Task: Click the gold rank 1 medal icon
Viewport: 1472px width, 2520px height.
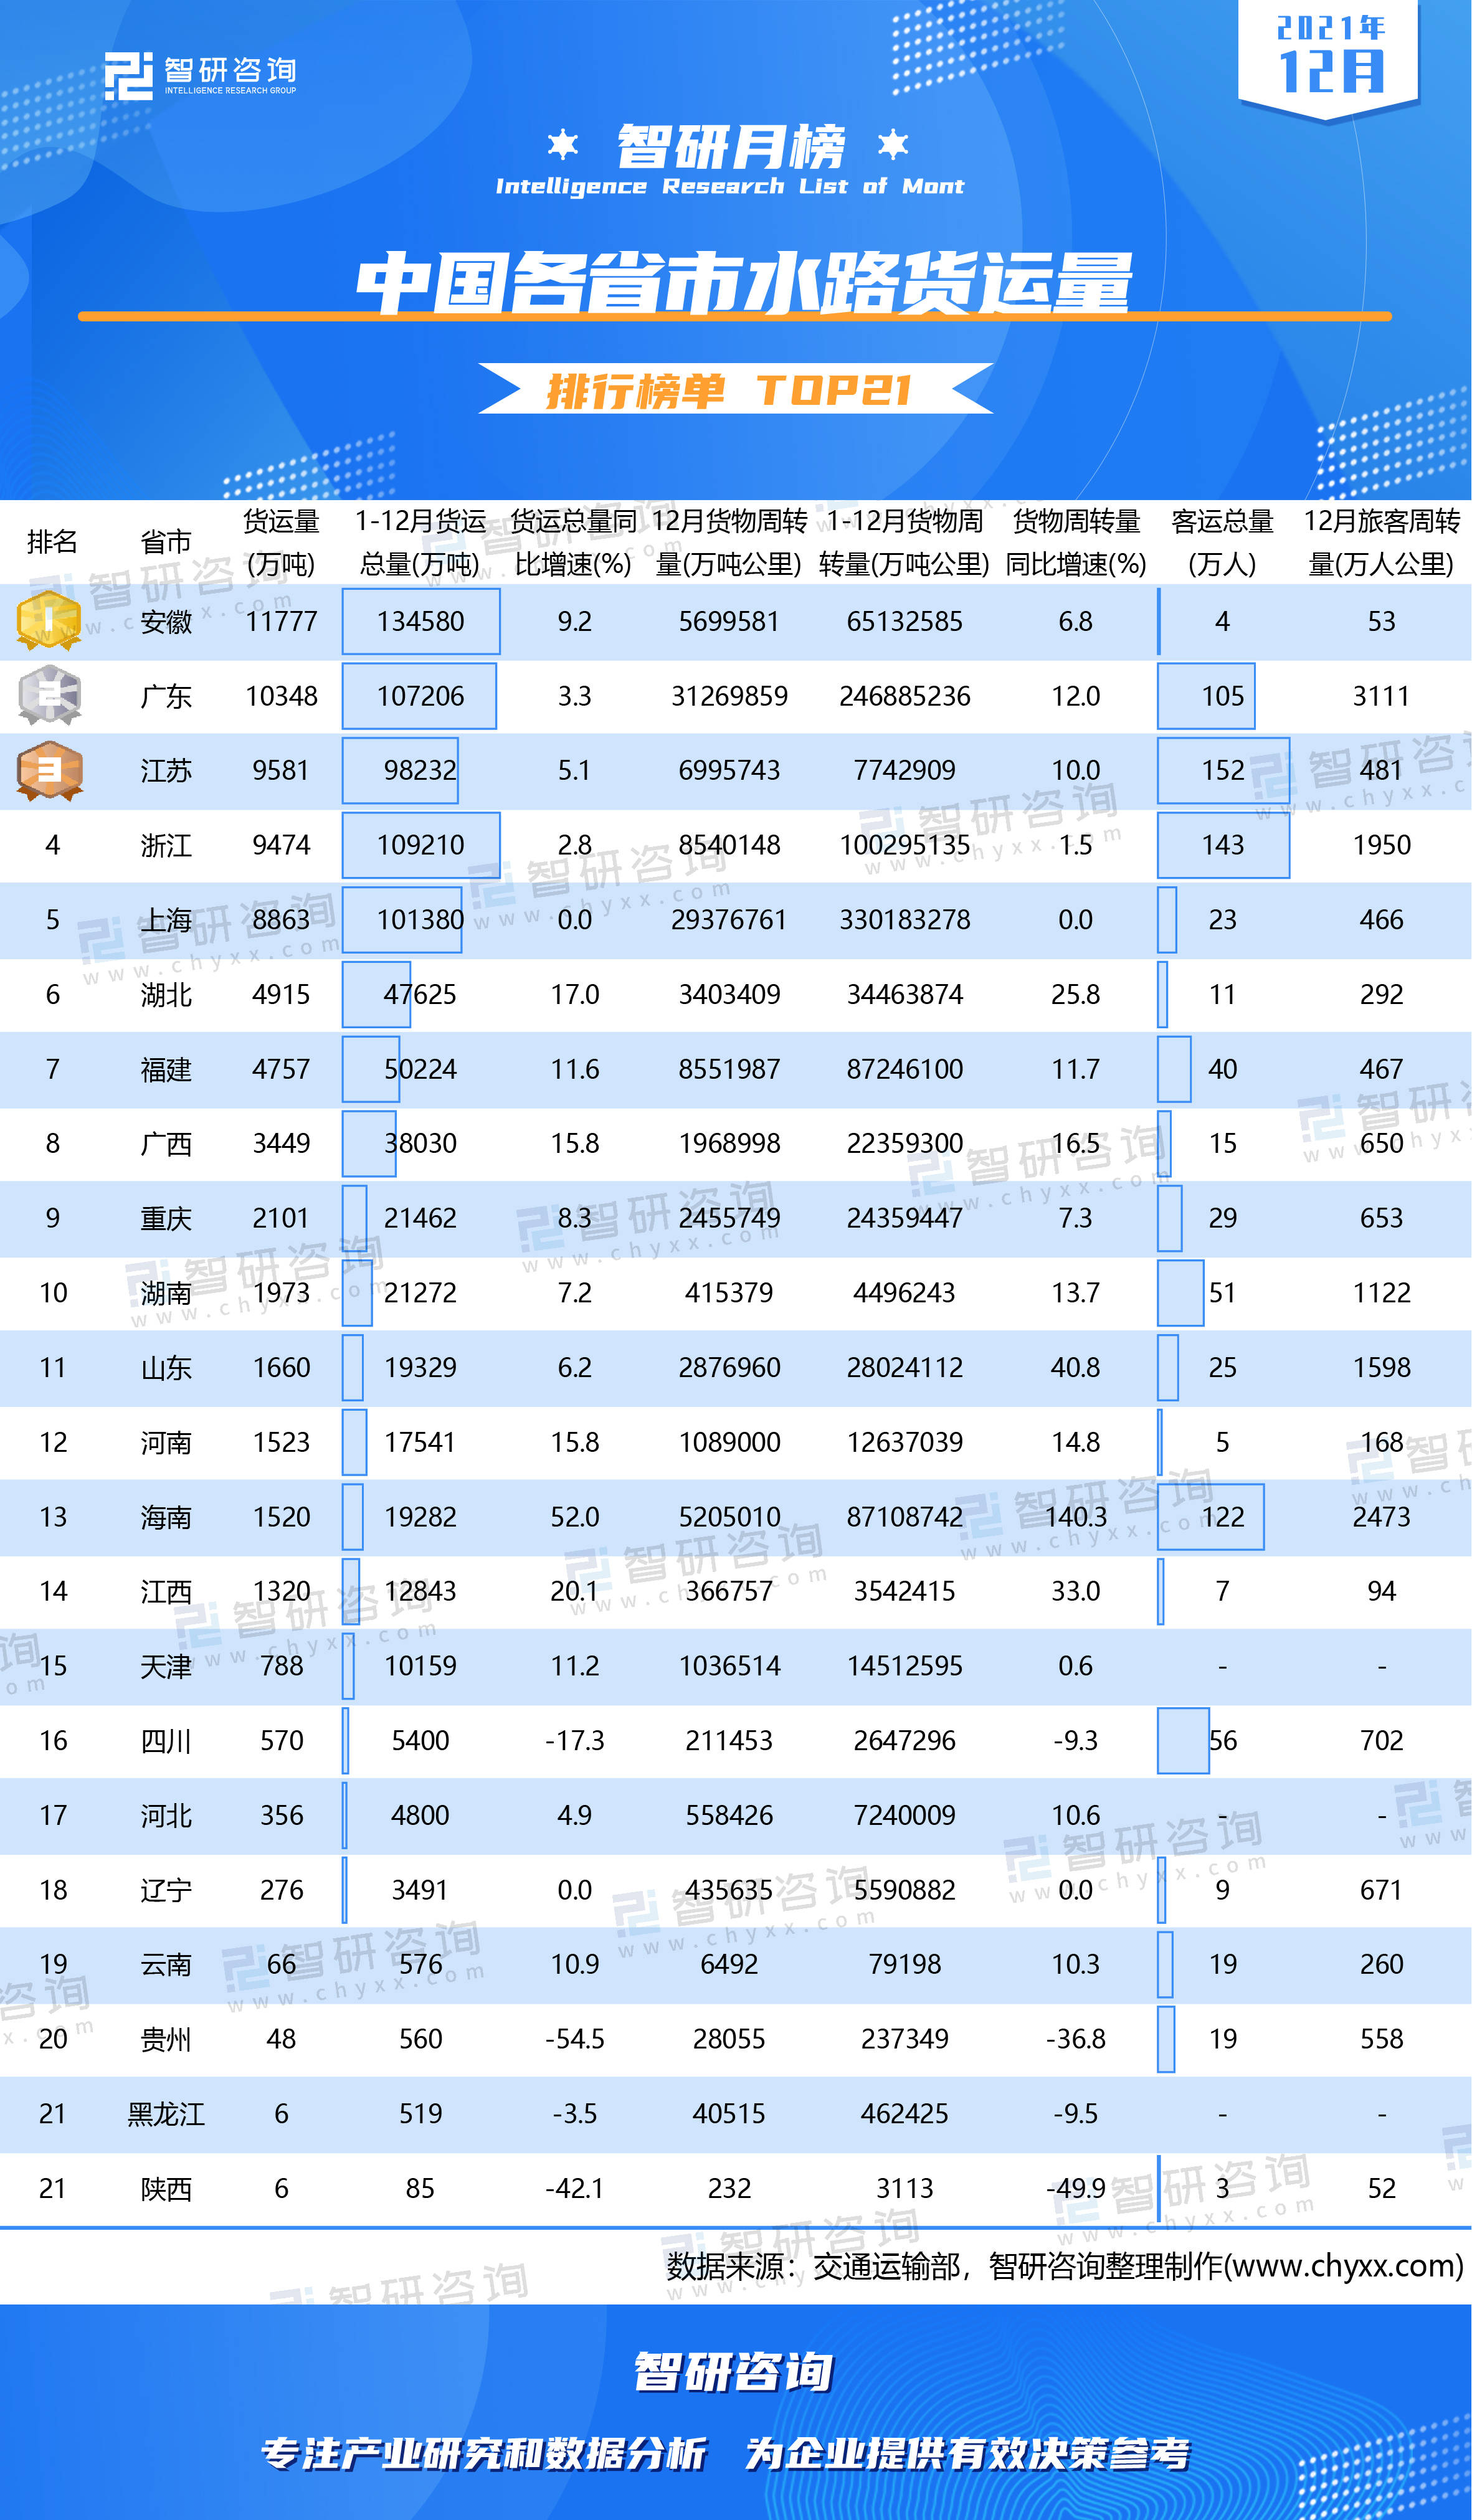Action: (48, 620)
